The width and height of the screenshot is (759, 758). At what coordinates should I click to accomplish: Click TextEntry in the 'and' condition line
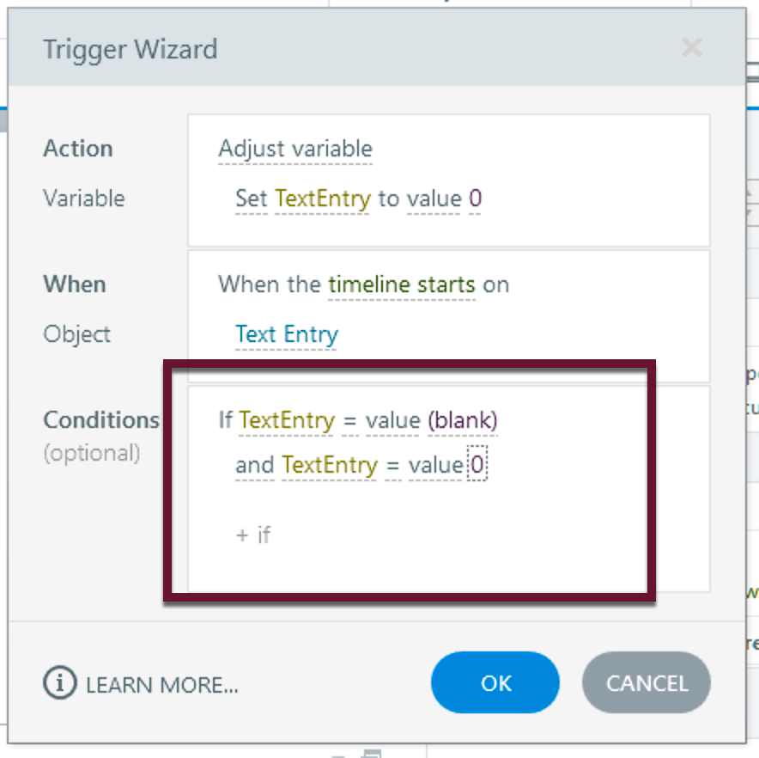(x=330, y=465)
